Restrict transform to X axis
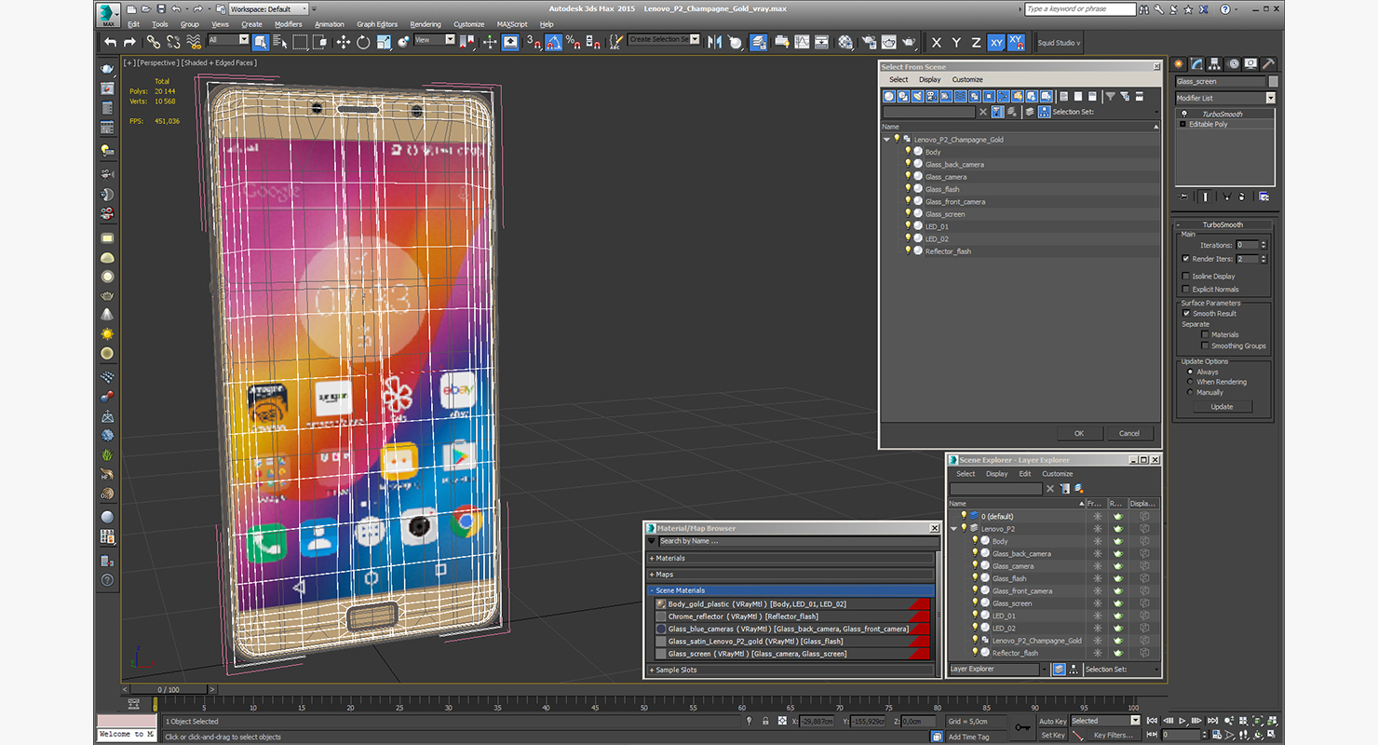 (936, 42)
